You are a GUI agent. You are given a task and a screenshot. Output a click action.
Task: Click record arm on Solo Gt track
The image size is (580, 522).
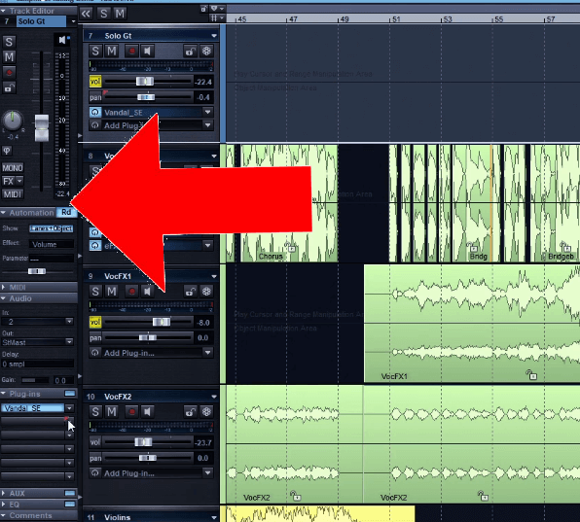131,51
